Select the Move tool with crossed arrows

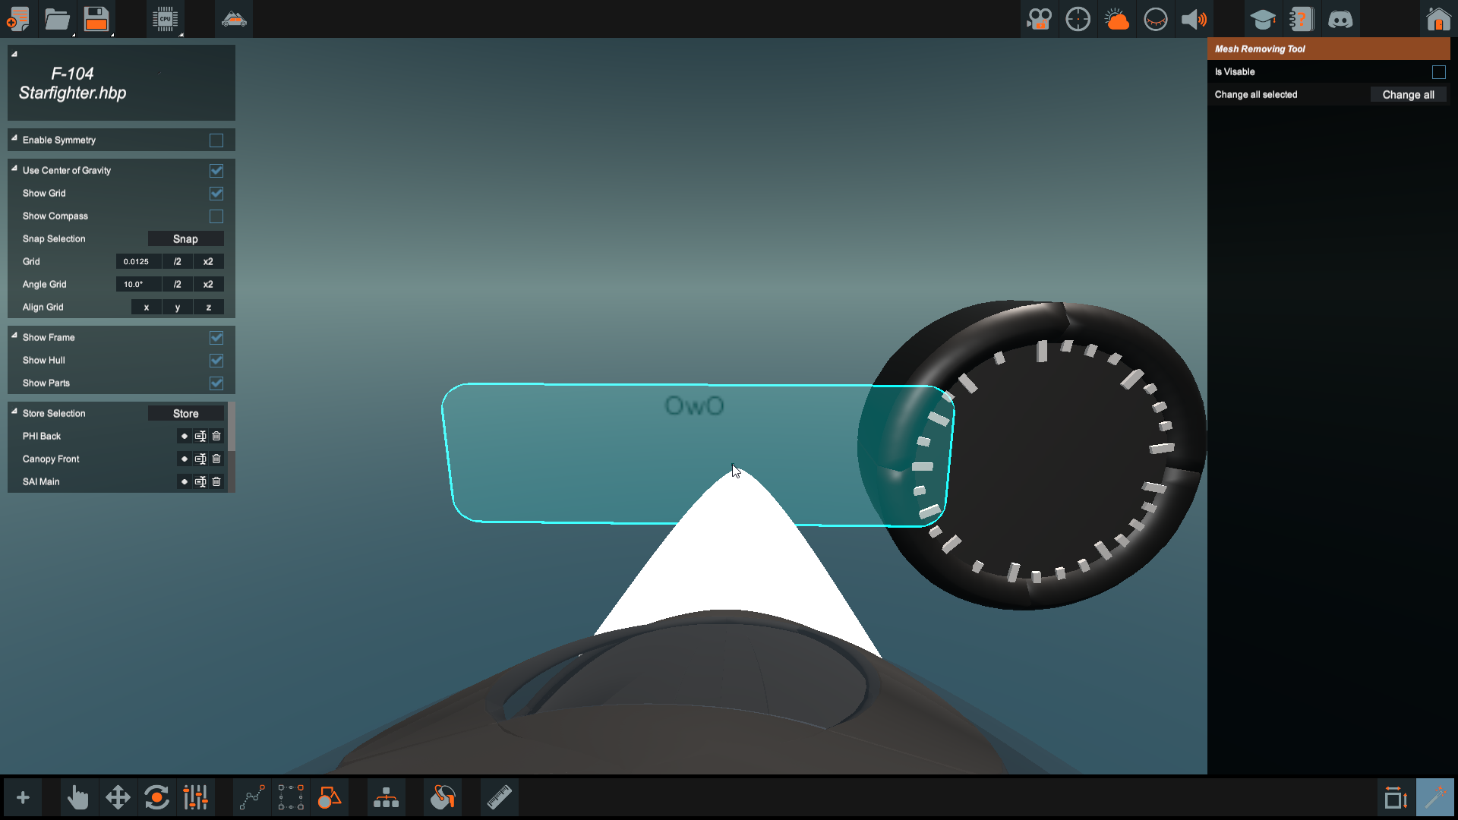click(118, 798)
